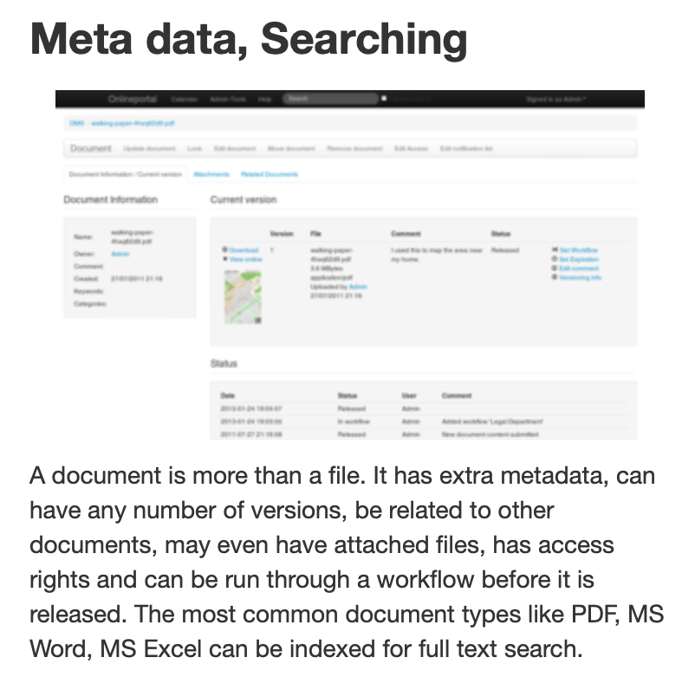Click the Edit comment icon

click(x=555, y=269)
